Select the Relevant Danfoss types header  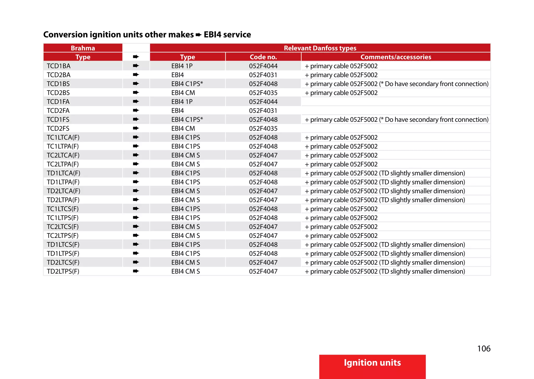pos(320,48)
